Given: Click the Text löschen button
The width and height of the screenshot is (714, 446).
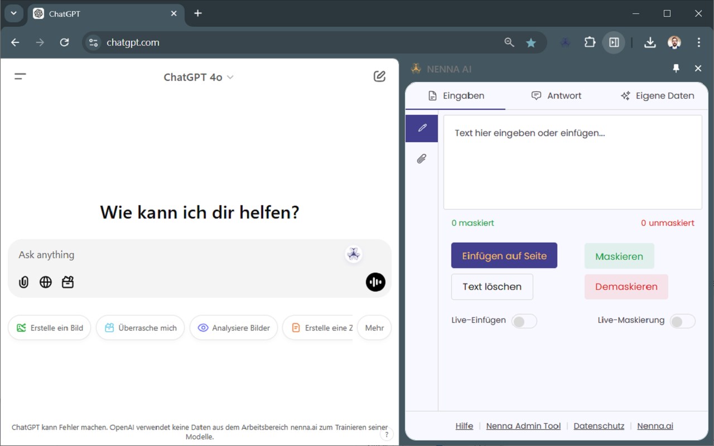Looking at the screenshot, I should coord(492,287).
